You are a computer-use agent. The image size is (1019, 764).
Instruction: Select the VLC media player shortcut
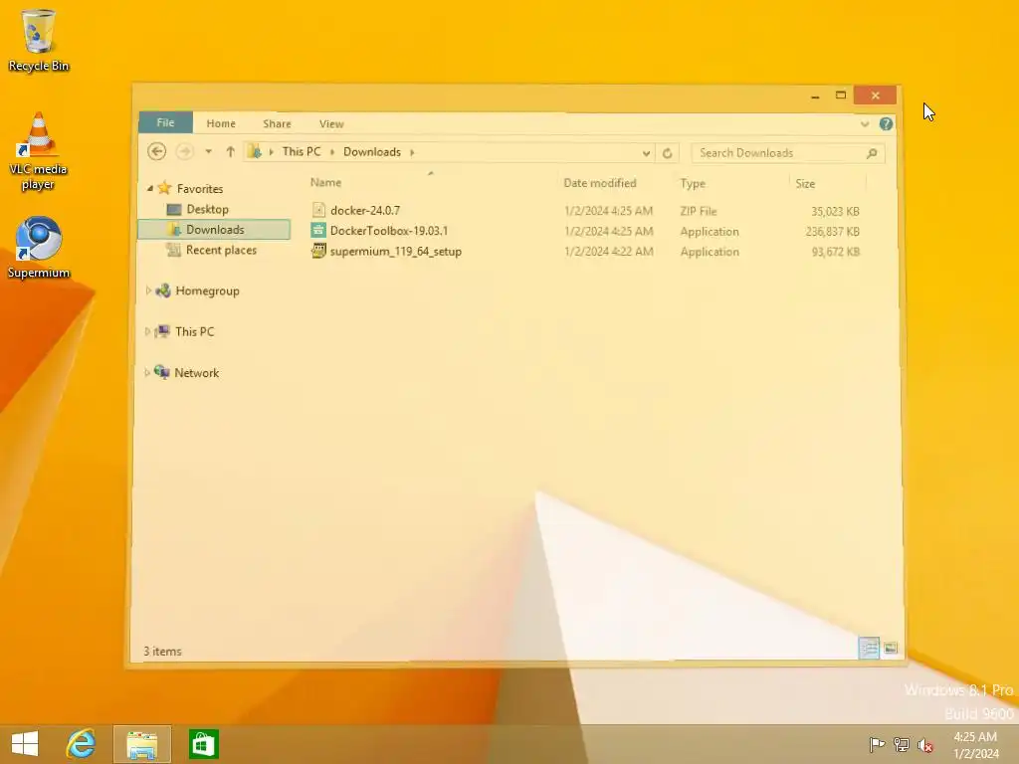click(x=38, y=151)
